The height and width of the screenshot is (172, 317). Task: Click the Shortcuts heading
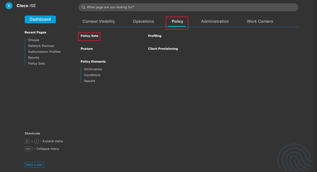[x=32, y=133]
